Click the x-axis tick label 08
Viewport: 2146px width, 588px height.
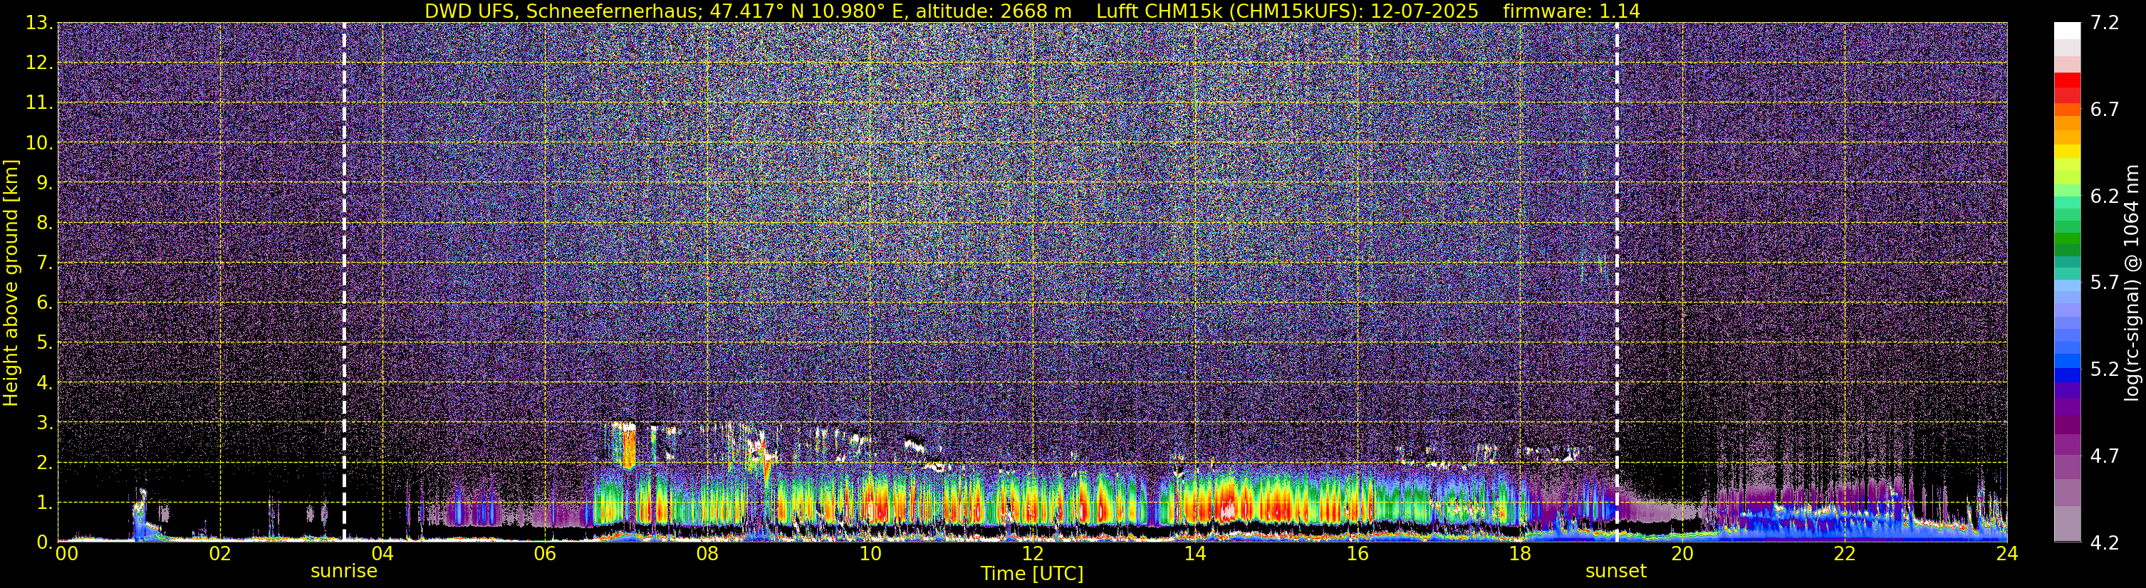tap(707, 554)
